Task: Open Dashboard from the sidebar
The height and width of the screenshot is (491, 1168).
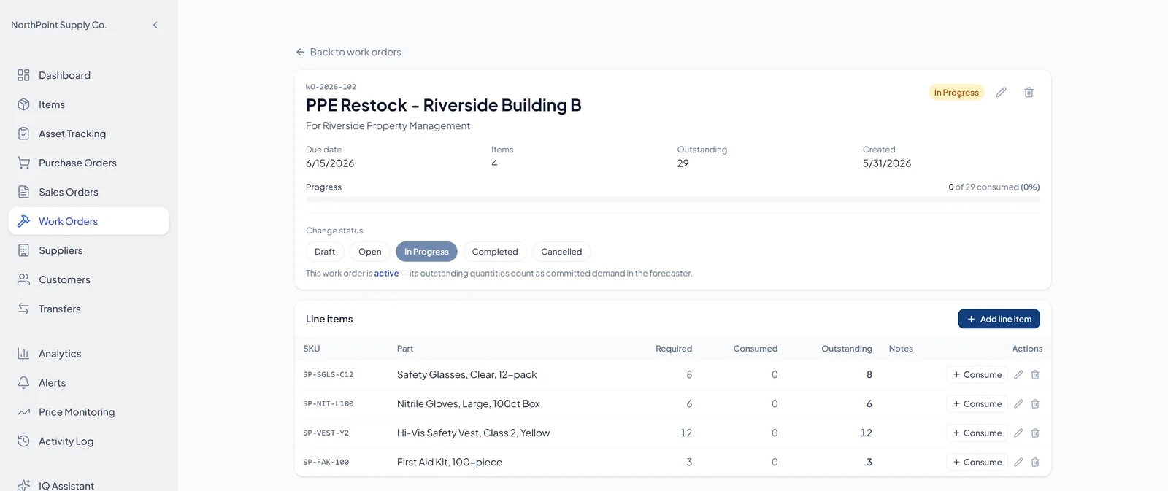Action: coord(89,75)
